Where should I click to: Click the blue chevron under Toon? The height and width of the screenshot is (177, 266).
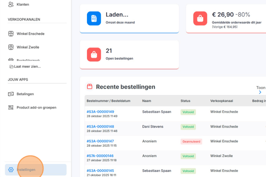pyautogui.click(x=260, y=92)
